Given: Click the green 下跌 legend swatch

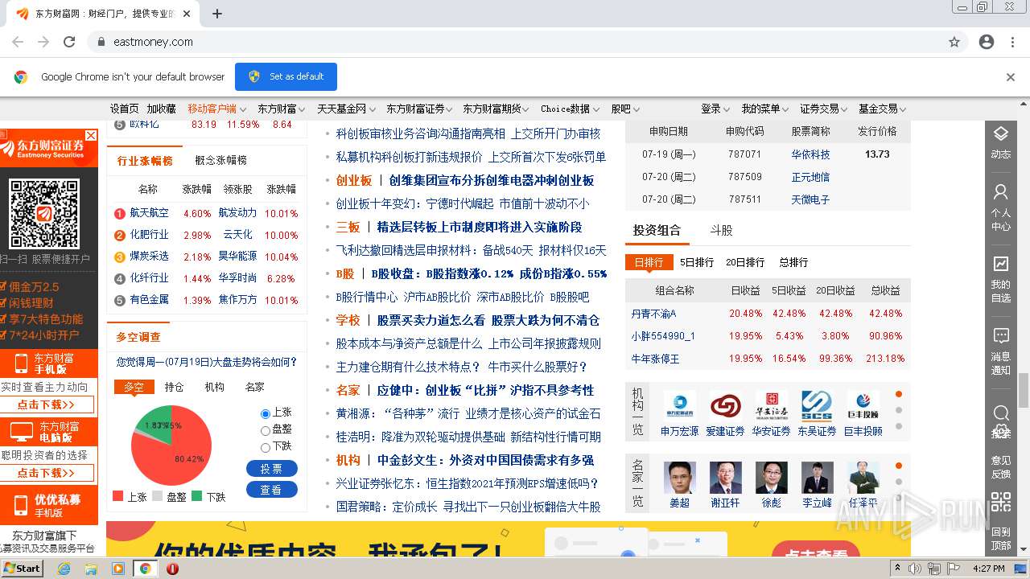Looking at the screenshot, I should coord(196,497).
